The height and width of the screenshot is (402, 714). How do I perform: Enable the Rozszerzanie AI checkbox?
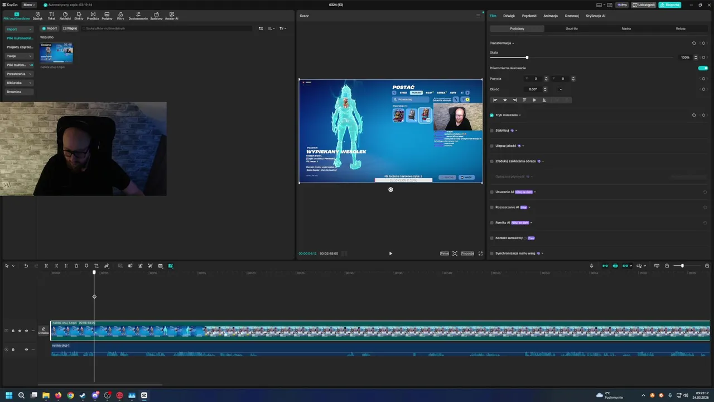point(491,207)
